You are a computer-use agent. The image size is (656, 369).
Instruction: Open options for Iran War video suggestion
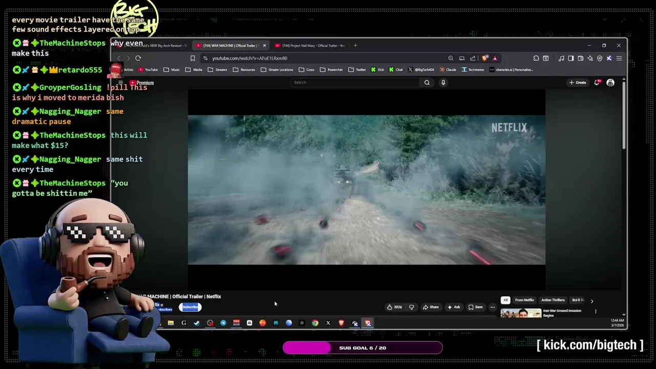click(596, 311)
